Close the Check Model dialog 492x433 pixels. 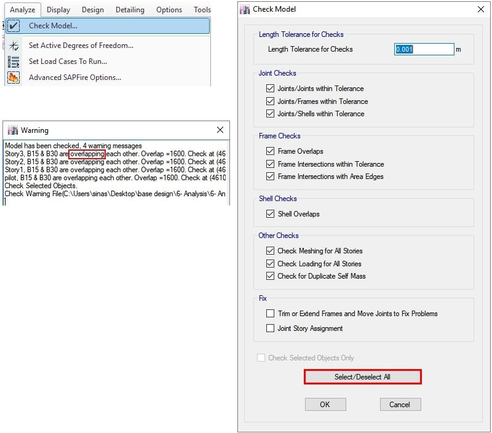click(480, 10)
